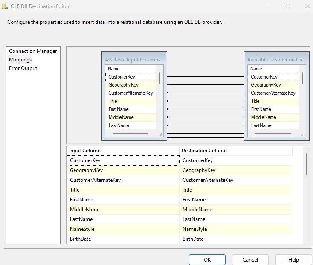Image resolution: width=313 pixels, height=265 pixels.
Task: Open the Error Output page
Action: click(x=23, y=68)
